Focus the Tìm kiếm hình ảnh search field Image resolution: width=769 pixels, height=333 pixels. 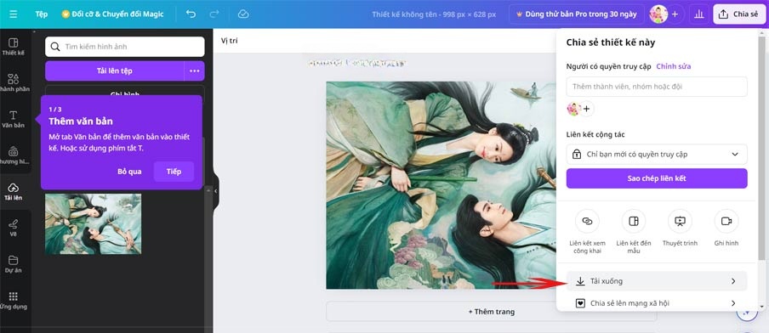[x=124, y=47]
